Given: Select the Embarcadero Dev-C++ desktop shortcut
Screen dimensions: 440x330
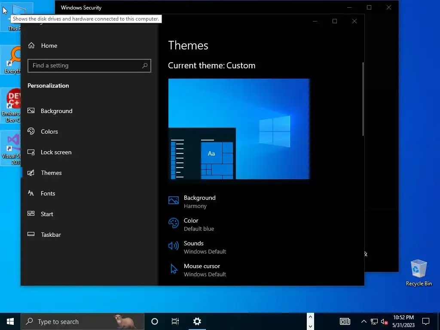Looking at the screenshot, I should 11,105.
